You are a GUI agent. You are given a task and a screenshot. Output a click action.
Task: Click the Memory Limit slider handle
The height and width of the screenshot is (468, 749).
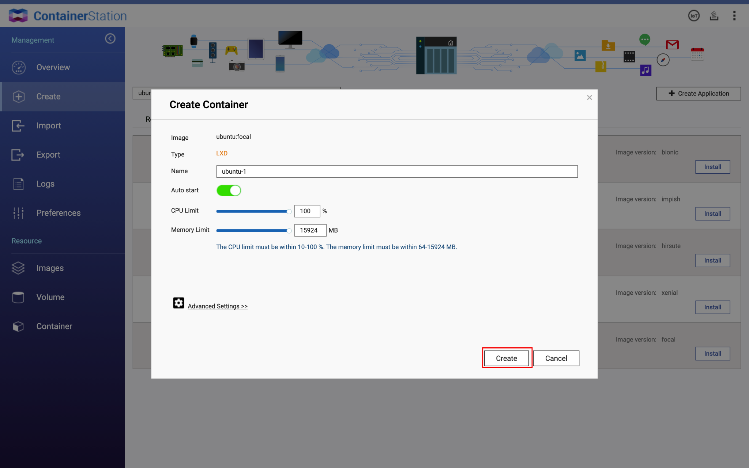[289, 231]
